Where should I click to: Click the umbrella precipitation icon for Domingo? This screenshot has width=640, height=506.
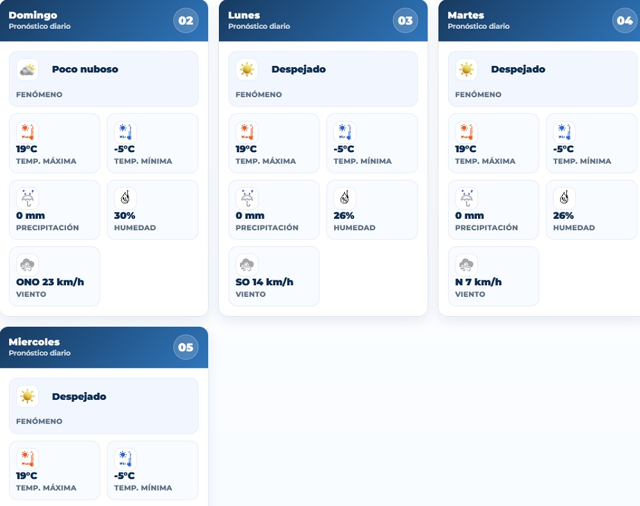28,198
